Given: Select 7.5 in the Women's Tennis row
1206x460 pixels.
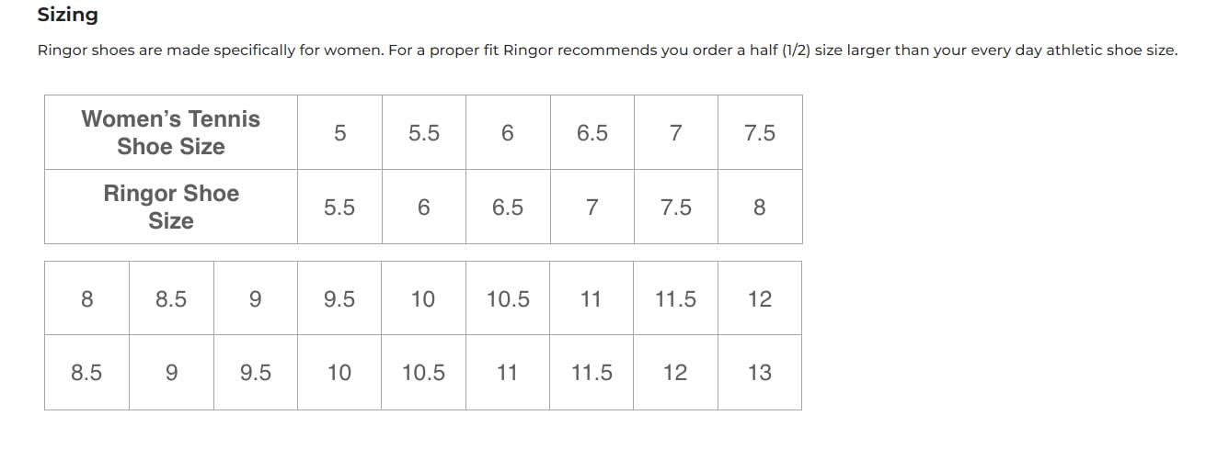Looking at the screenshot, I should pyautogui.click(x=760, y=132).
